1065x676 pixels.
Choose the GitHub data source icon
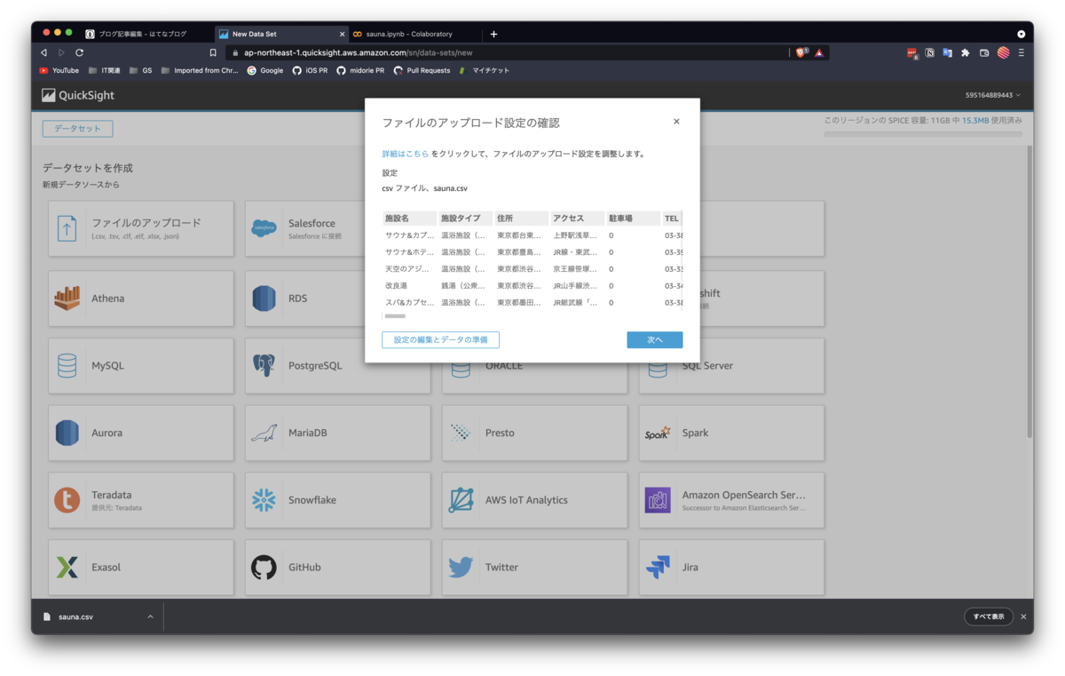pyautogui.click(x=264, y=567)
